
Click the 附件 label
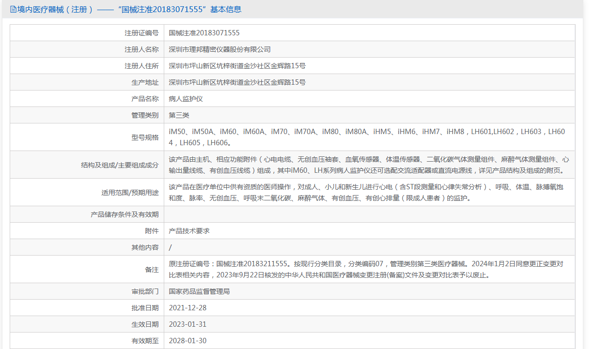point(152,231)
